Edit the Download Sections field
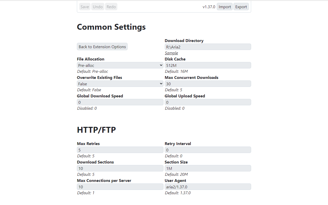This screenshot has width=328, height=205. pyautogui.click(x=120, y=168)
